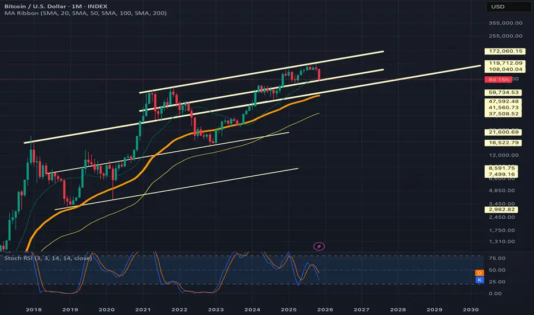The image size is (534, 315).
Task: Click the 355,000.00 price axis value
Action: point(505,23)
